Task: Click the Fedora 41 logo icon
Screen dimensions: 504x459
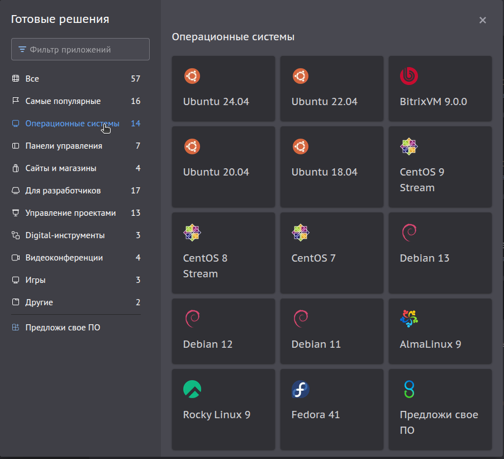Action: 300,389
